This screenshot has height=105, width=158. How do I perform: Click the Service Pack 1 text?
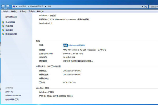[x=46, y=23]
